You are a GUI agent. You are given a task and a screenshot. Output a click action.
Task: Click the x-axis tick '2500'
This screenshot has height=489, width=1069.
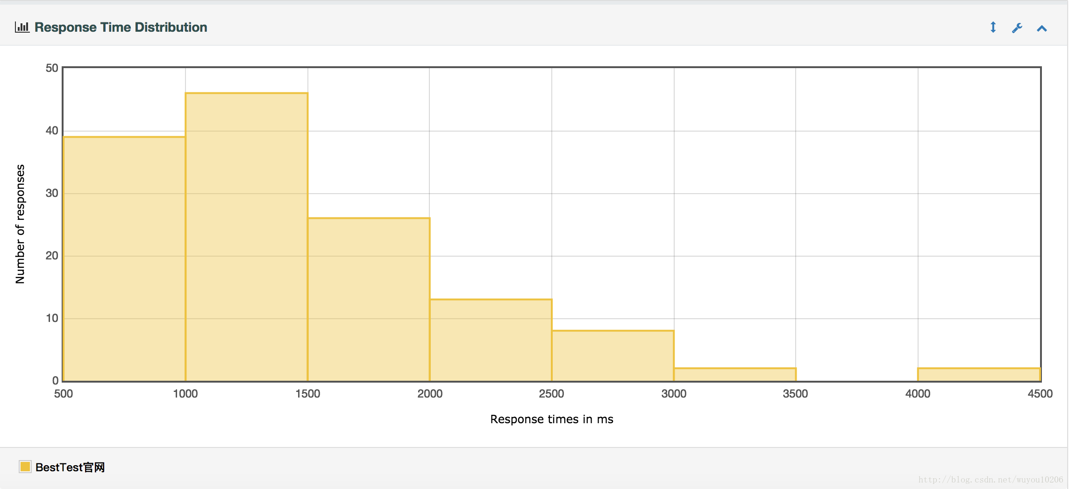[x=551, y=394]
